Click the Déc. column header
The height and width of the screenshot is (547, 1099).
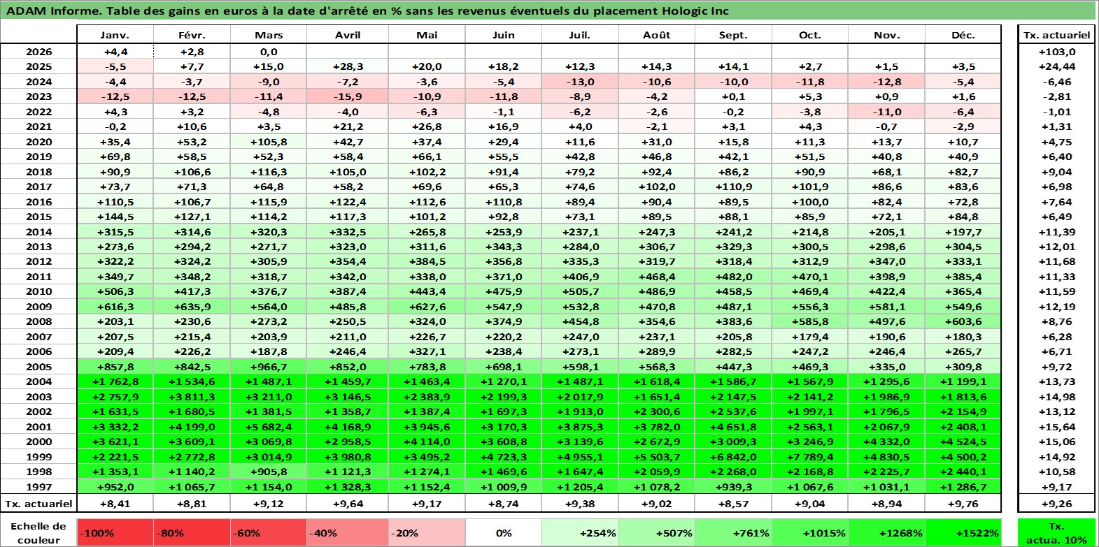[x=963, y=35]
